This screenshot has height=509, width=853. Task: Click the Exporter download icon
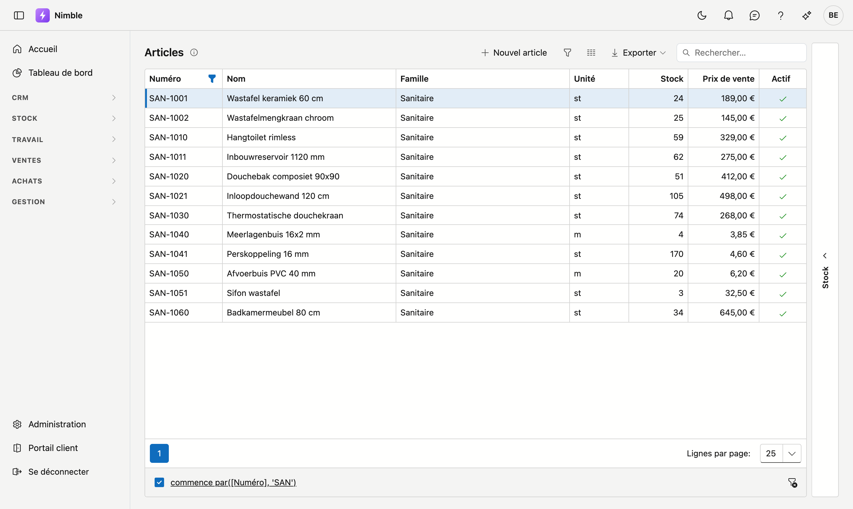pos(615,53)
